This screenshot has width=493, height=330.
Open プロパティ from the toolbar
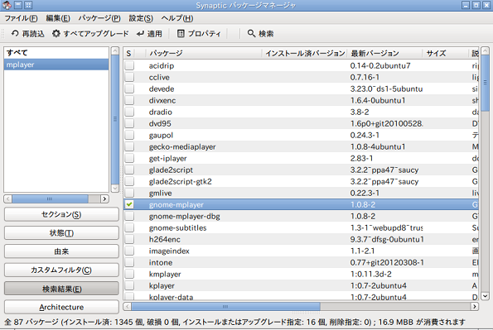[199, 33]
